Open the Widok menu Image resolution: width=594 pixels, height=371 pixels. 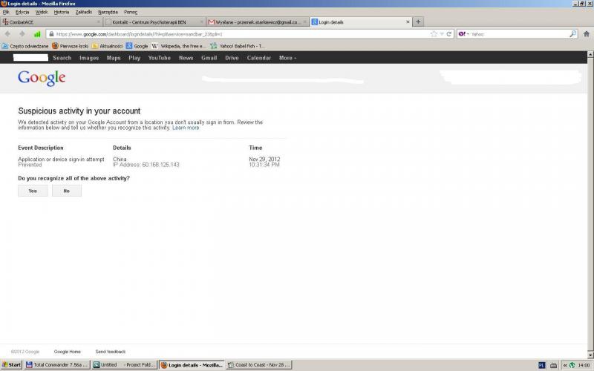point(42,12)
